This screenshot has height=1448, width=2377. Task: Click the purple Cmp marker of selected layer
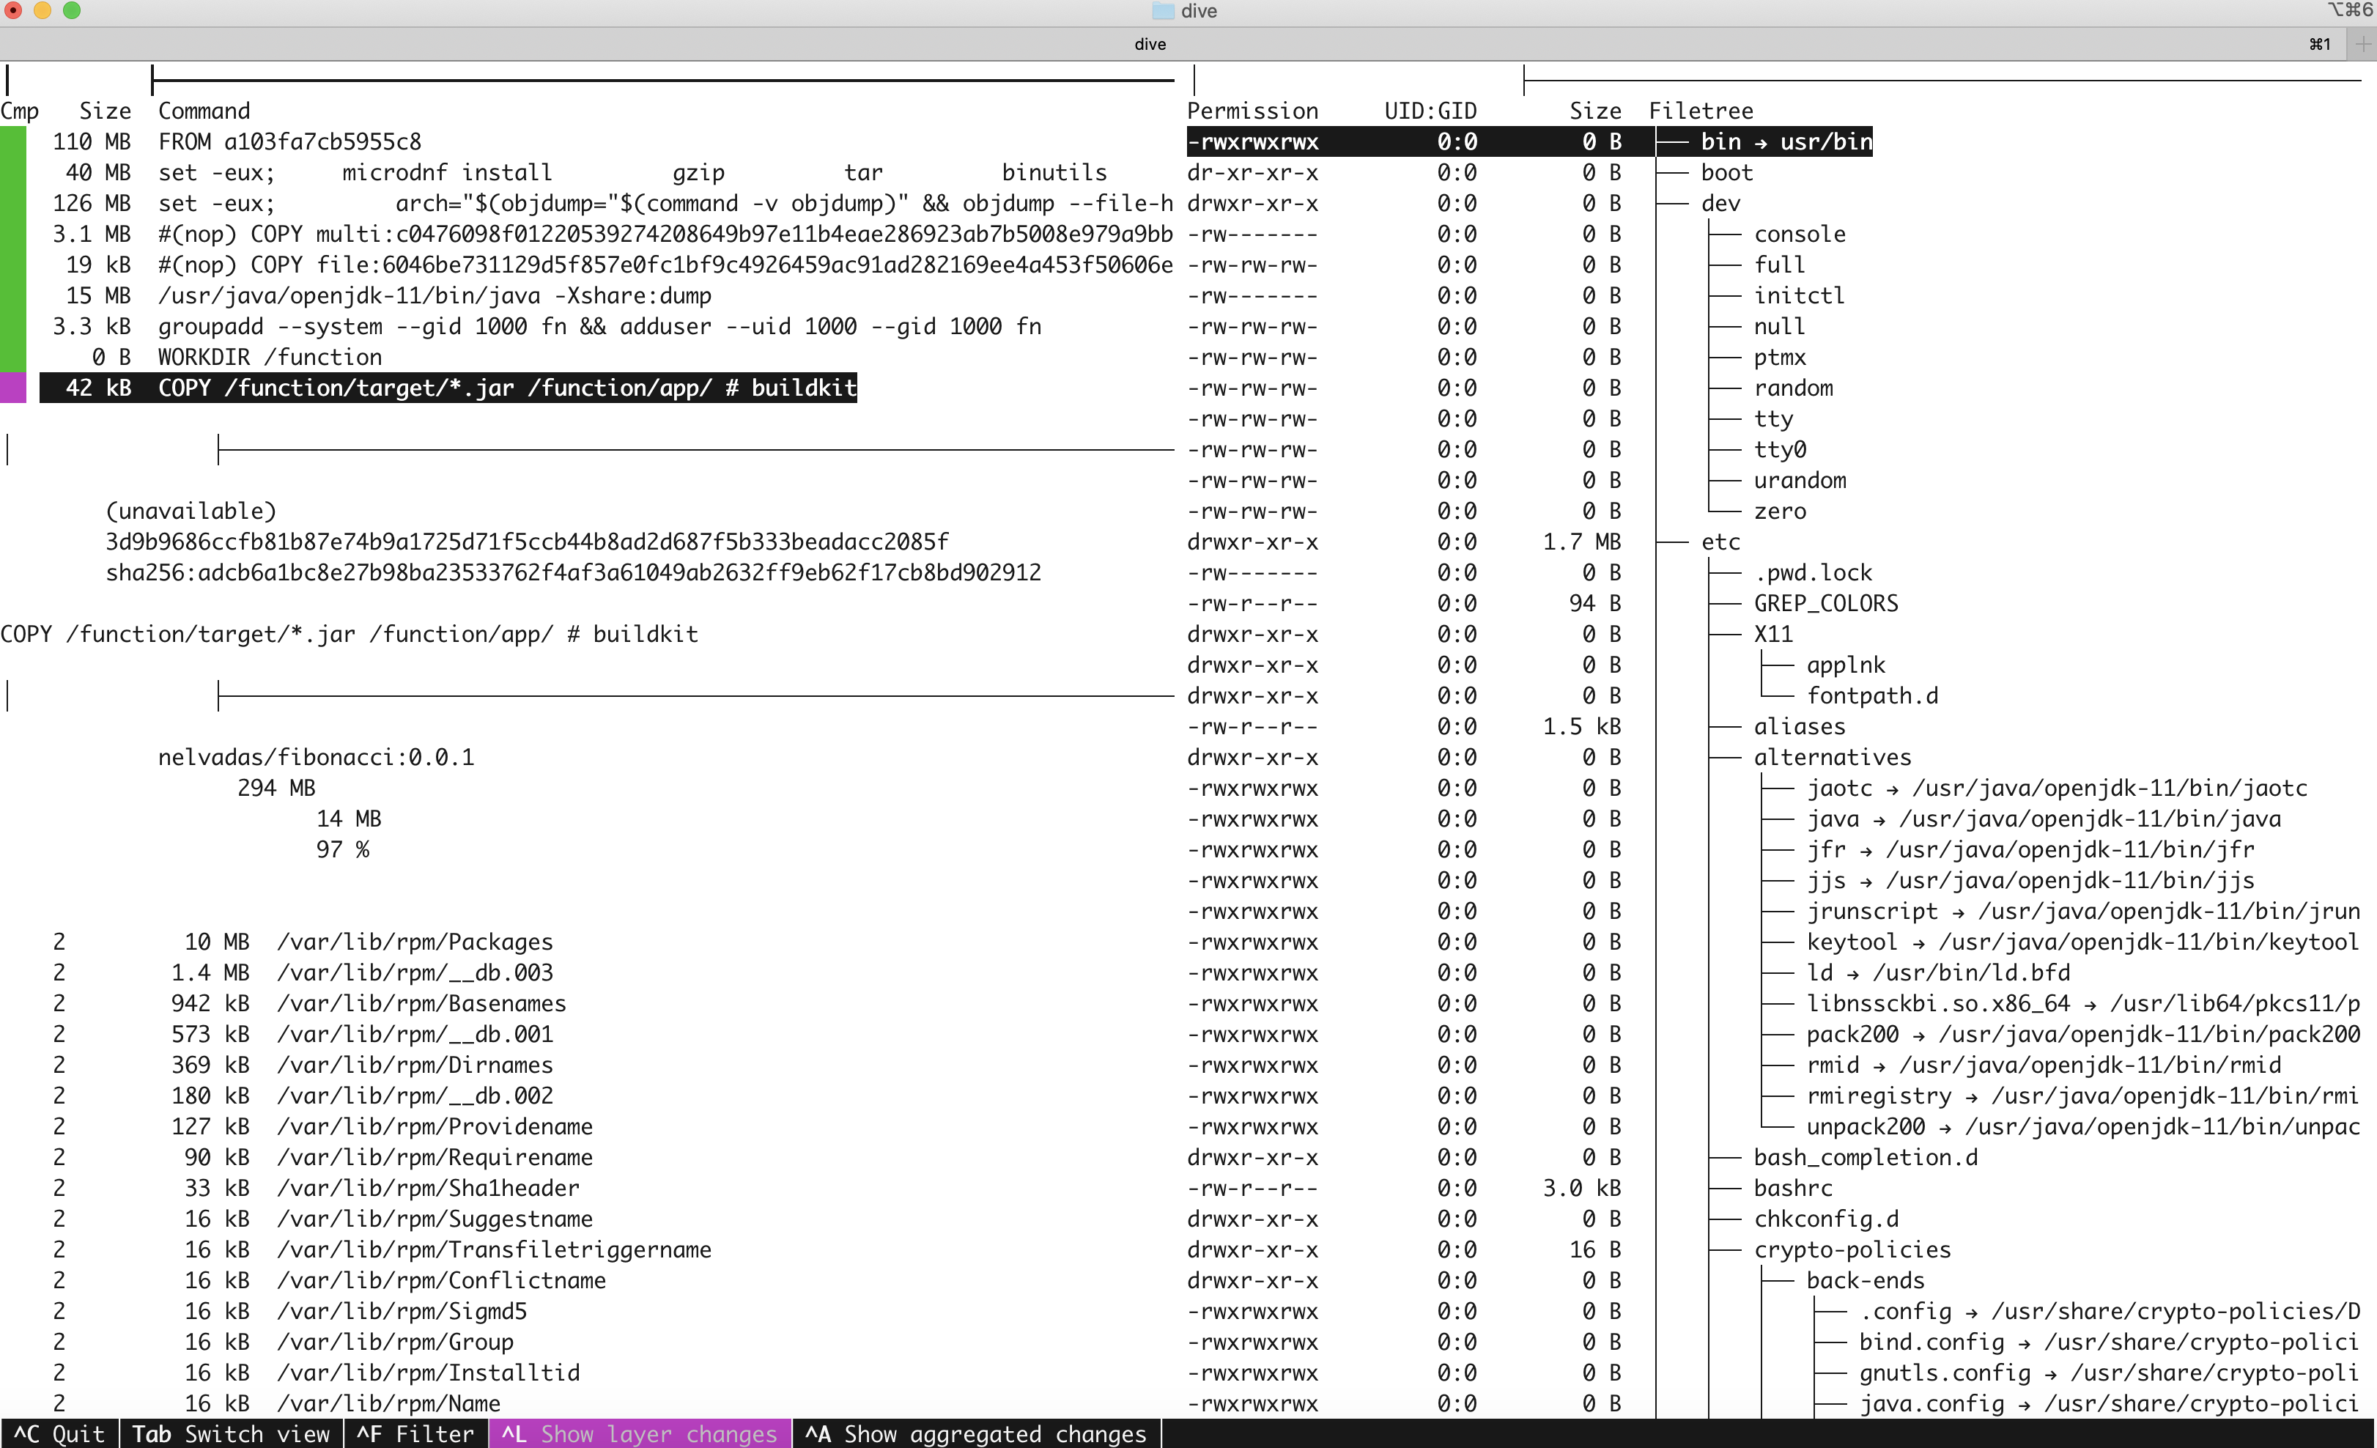[13, 388]
